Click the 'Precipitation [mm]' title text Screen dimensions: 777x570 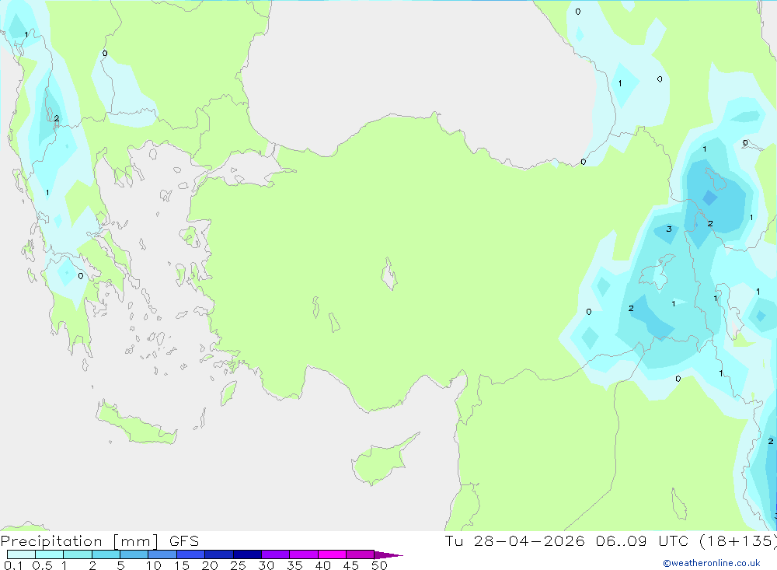[80, 541]
